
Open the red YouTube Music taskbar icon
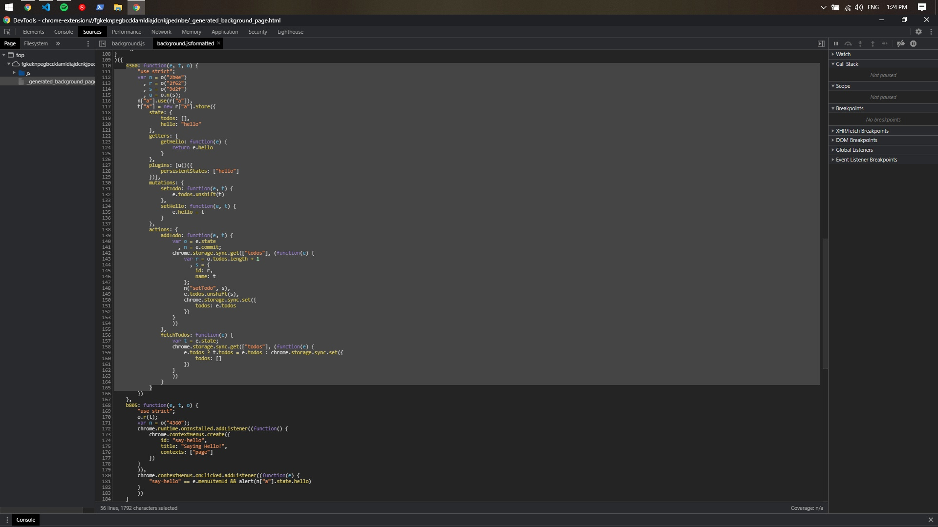(x=82, y=7)
